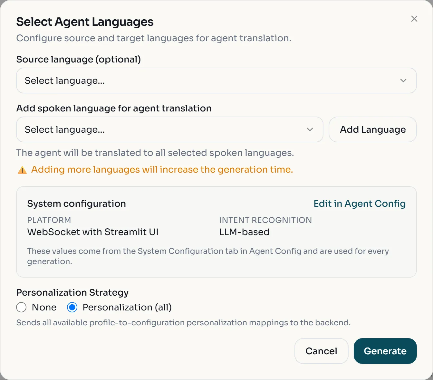The image size is (433, 380).
Task: Select the None personalization radio button
Action: click(x=21, y=307)
